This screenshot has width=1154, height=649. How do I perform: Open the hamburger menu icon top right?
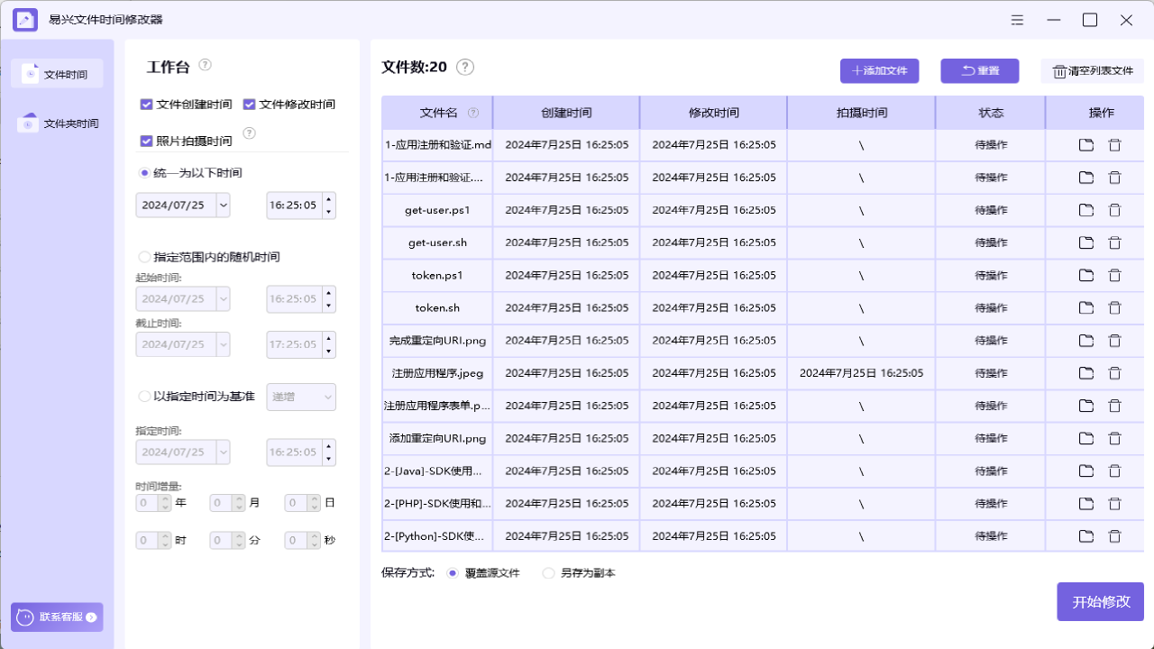click(x=1017, y=19)
